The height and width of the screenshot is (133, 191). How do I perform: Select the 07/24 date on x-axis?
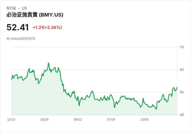[111, 120]
